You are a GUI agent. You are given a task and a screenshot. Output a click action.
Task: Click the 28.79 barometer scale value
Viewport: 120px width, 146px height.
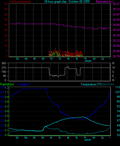(116, 56)
